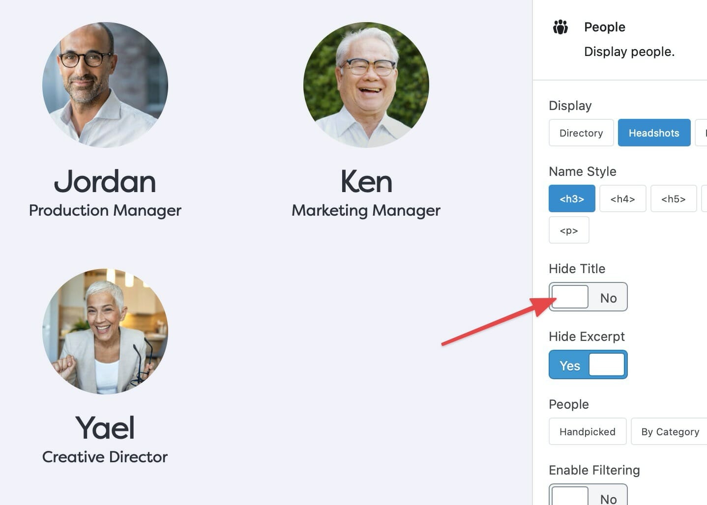The height and width of the screenshot is (505, 707).
Task: Click Jordan's headshot photo
Action: (105, 85)
